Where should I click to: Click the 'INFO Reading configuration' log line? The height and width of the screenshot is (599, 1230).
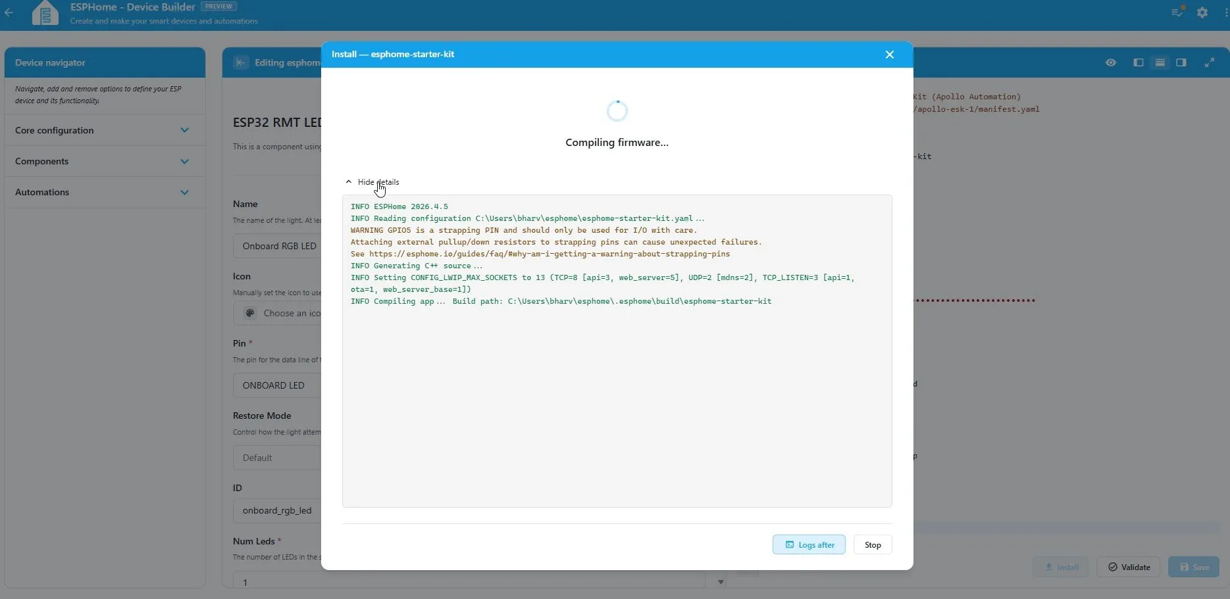coord(528,218)
